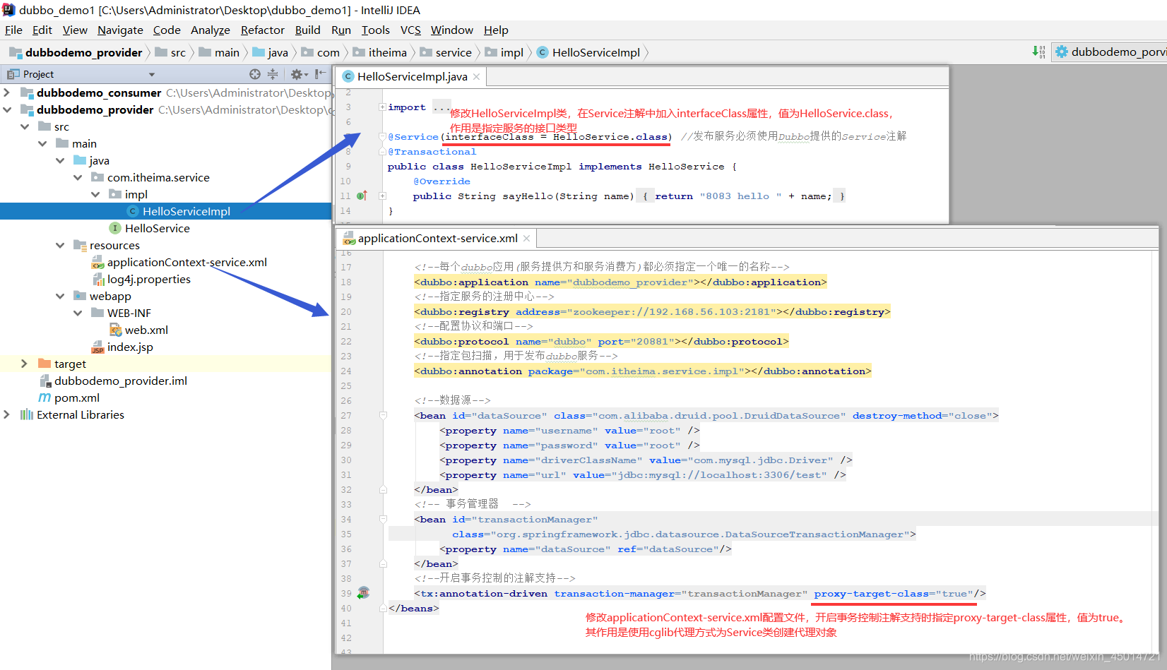Click HelloServiceImpl breadcrumb

(x=596, y=52)
